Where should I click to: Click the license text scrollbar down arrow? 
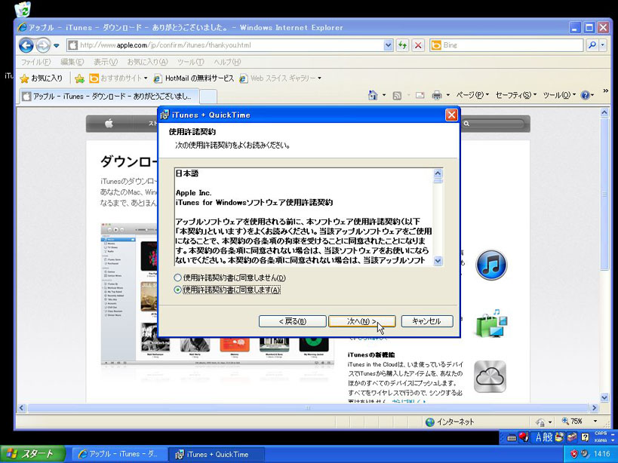(438, 261)
